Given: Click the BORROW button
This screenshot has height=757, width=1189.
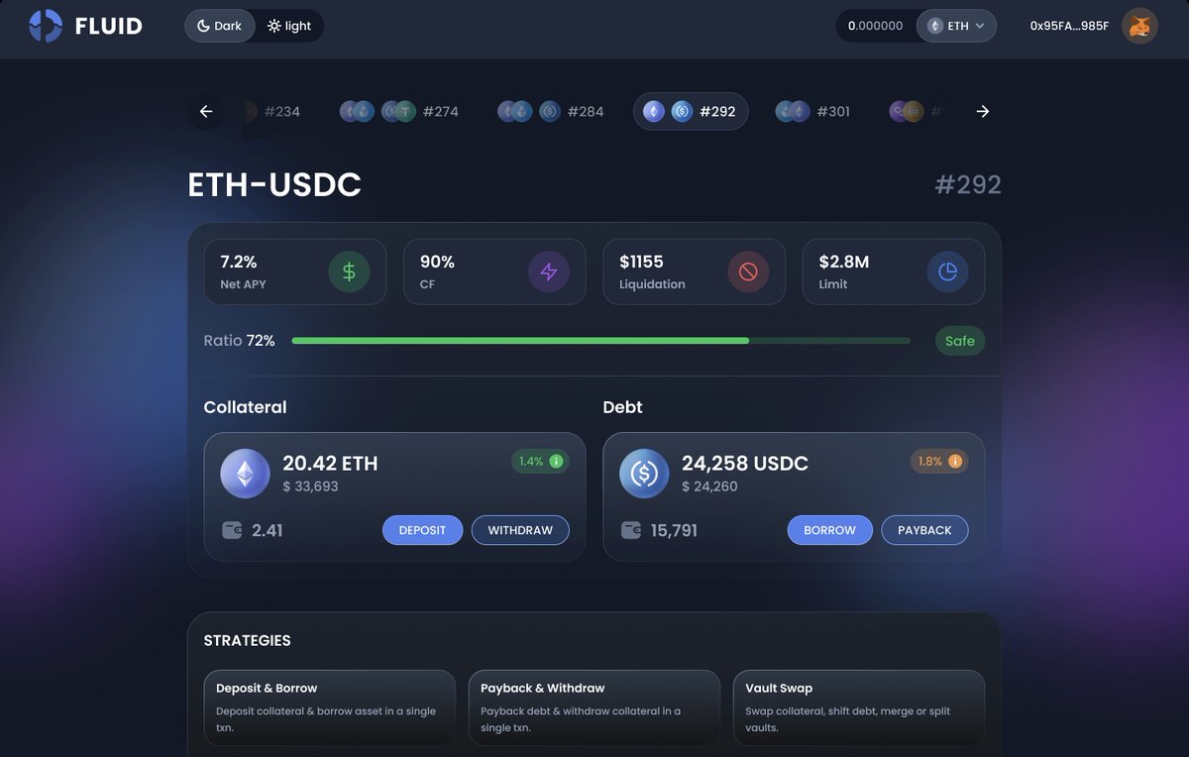Looking at the screenshot, I should click(x=829, y=530).
